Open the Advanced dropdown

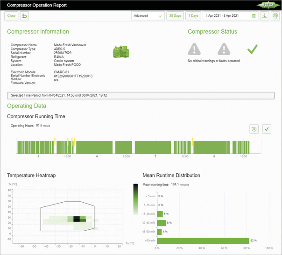145,16
